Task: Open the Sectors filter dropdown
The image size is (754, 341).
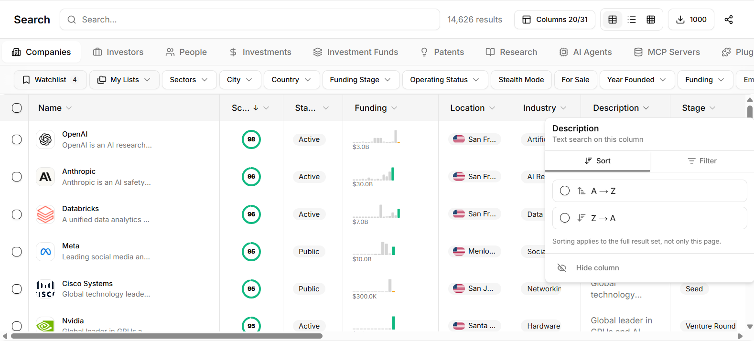Action: 189,80
